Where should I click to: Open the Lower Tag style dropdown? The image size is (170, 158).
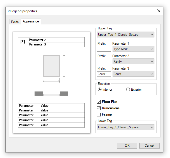pyautogui.click(x=126, y=127)
